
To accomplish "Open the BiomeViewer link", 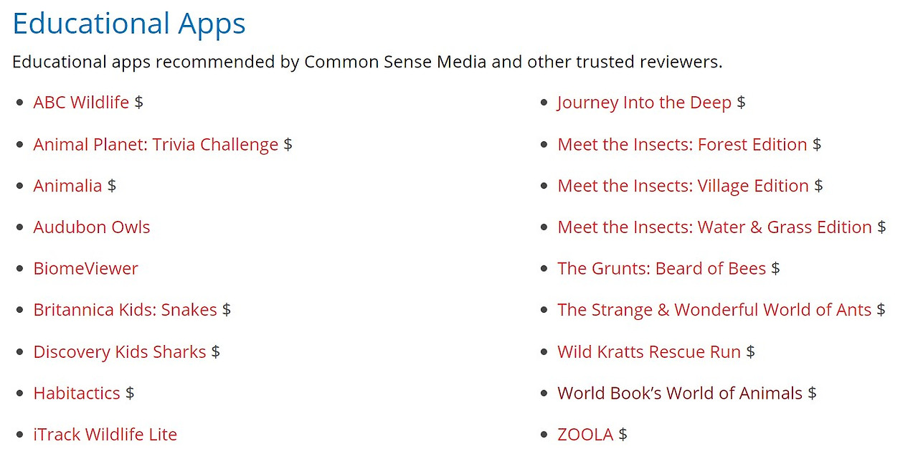I will (85, 269).
